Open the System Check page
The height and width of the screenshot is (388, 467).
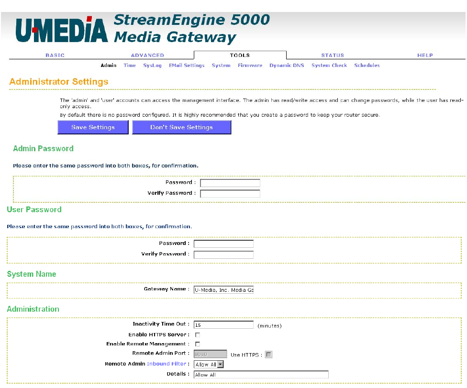tap(329, 65)
